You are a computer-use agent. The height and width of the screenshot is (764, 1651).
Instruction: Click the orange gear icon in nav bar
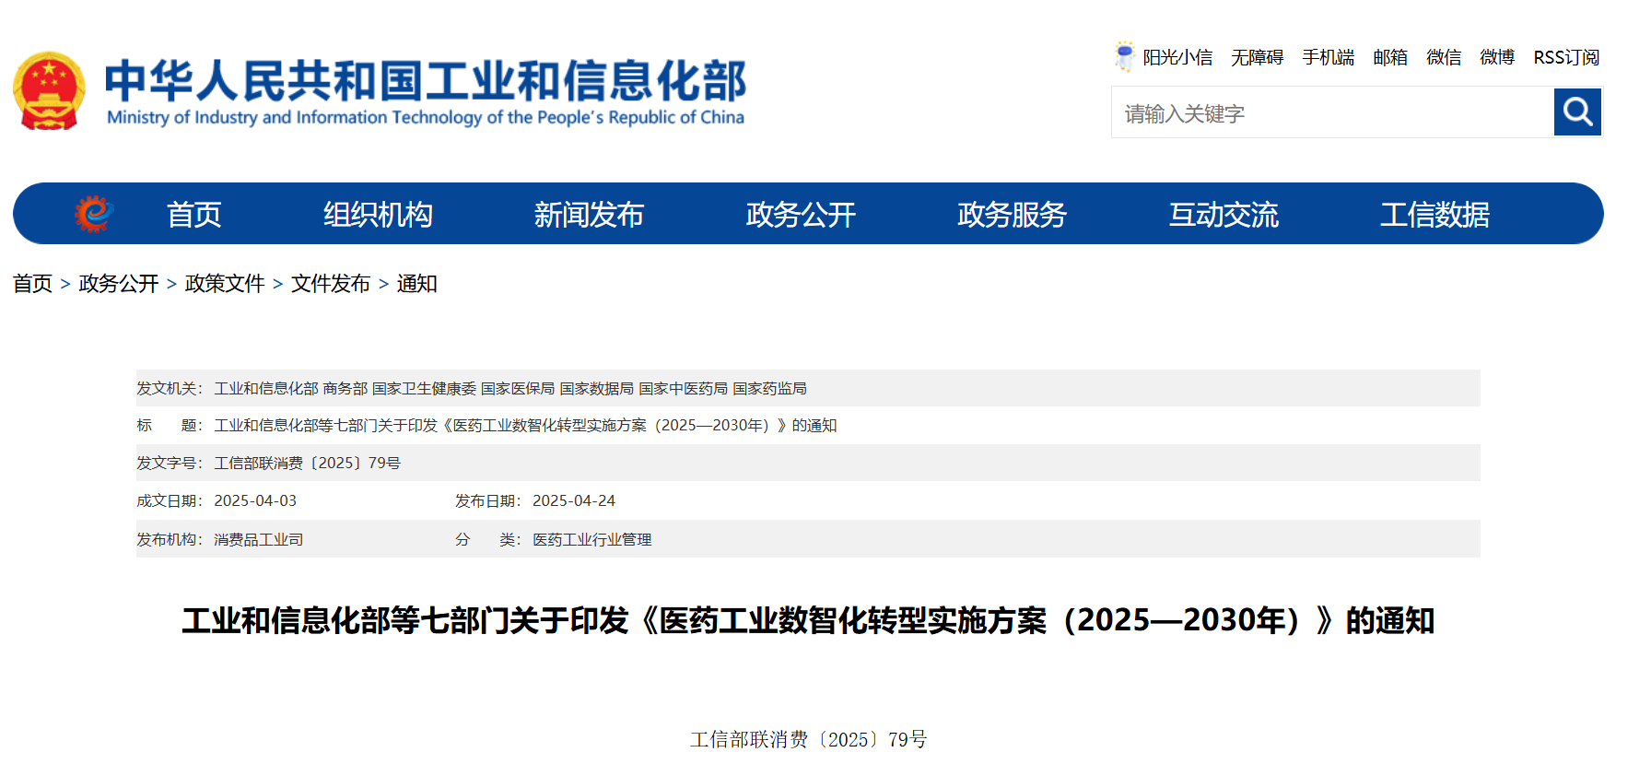coord(93,214)
